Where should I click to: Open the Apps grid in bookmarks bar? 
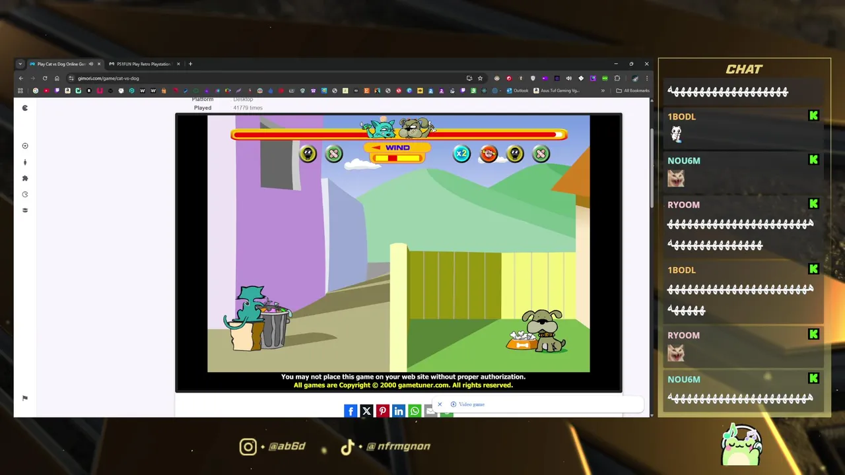(20, 90)
